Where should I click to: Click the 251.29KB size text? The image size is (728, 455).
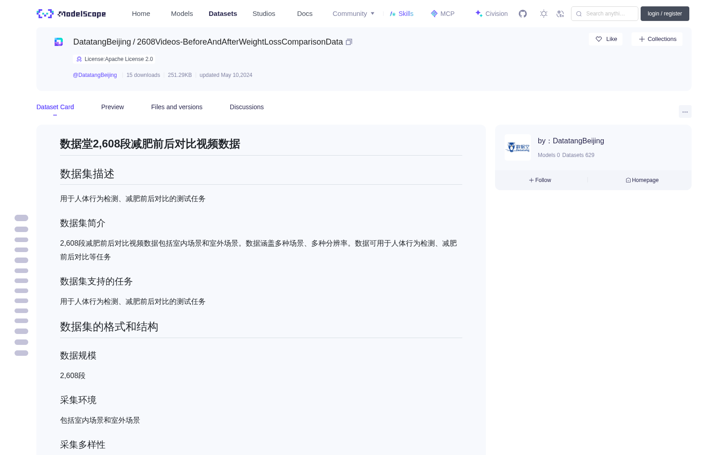(180, 75)
